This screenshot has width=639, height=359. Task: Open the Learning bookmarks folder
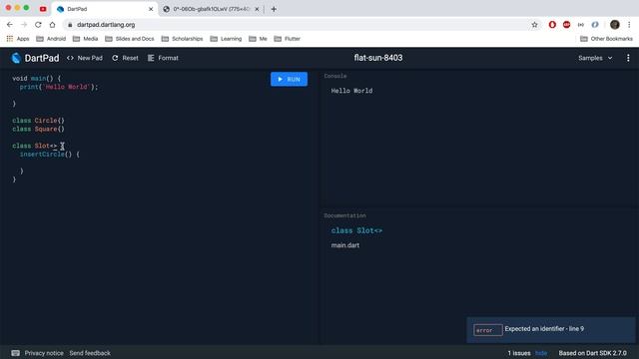pos(226,39)
